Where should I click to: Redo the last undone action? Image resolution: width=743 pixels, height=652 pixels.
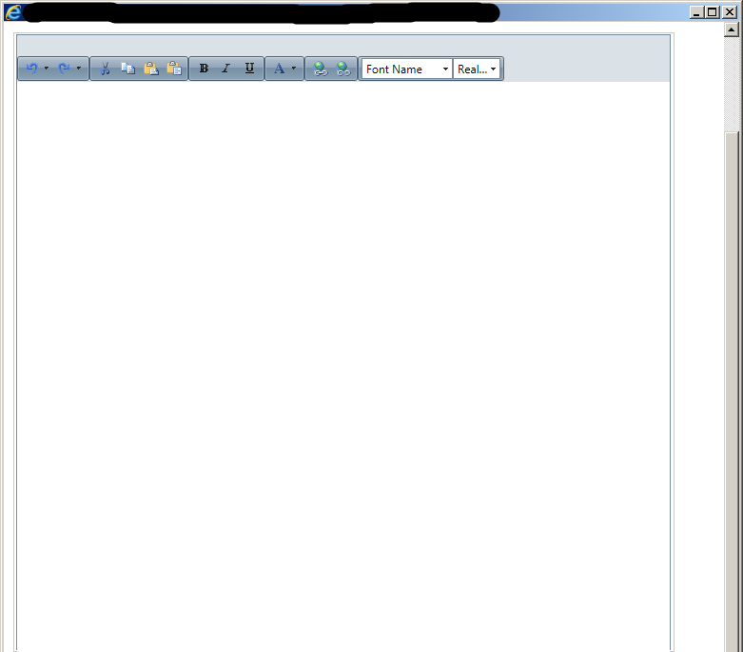(x=64, y=69)
